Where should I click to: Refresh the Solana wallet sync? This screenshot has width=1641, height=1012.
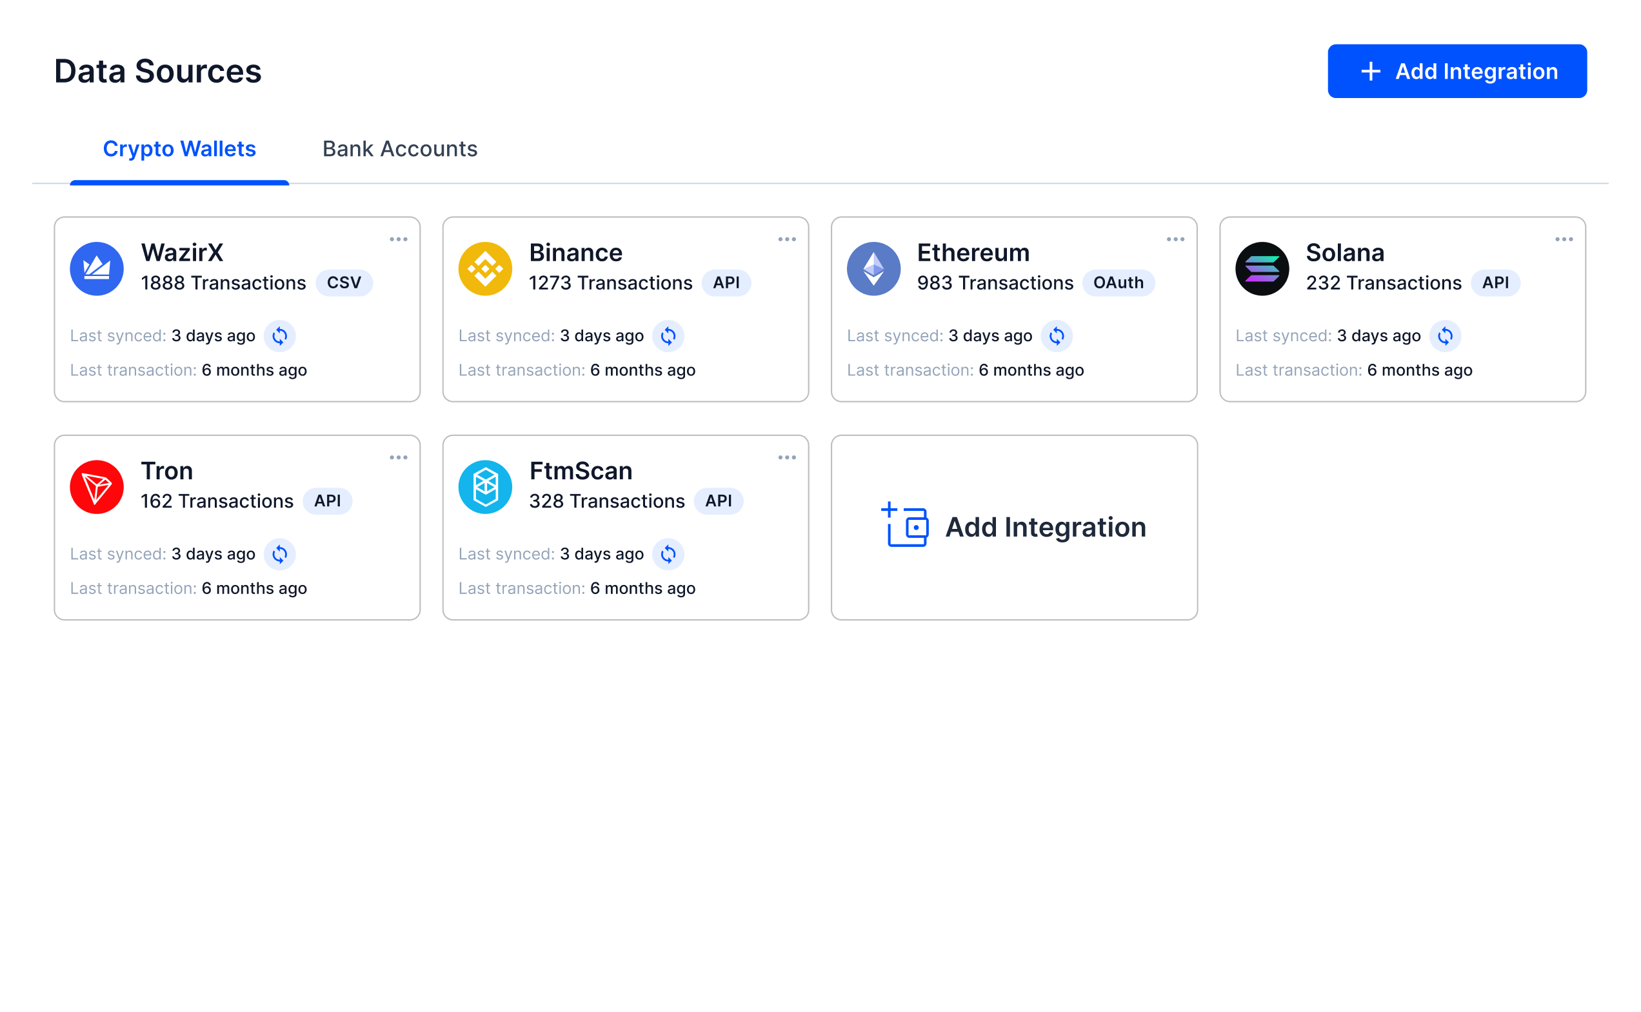click(1445, 335)
